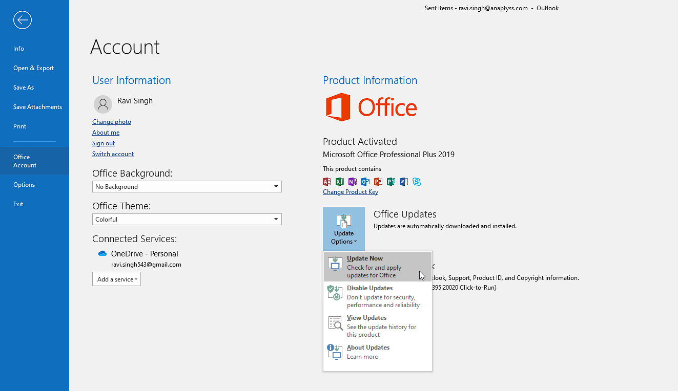Click the Word app icon
The width and height of the screenshot is (678, 391).
(x=404, y=182)
